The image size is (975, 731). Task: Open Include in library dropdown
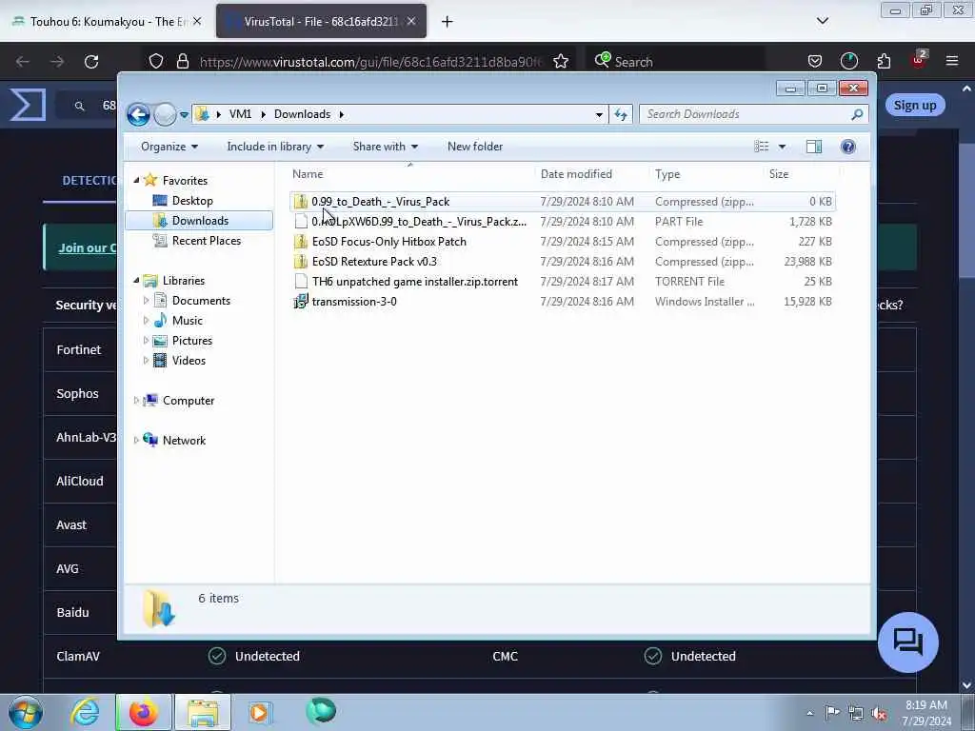point(275,147)
